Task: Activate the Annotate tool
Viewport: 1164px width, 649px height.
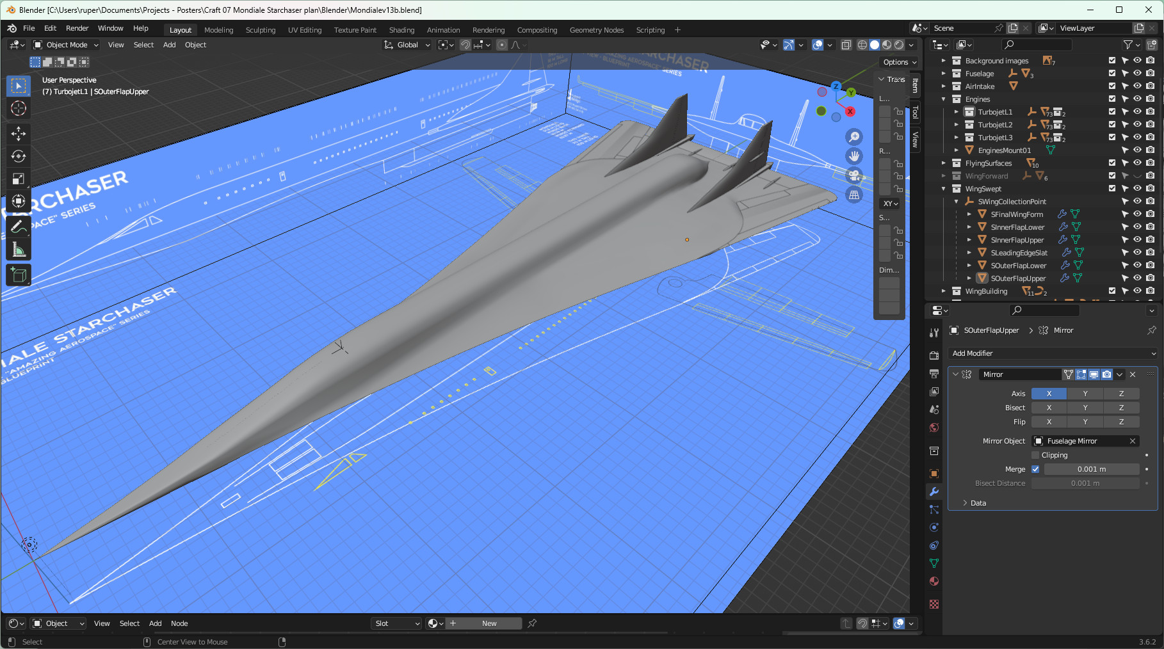Action: click(x=19, y=227)
